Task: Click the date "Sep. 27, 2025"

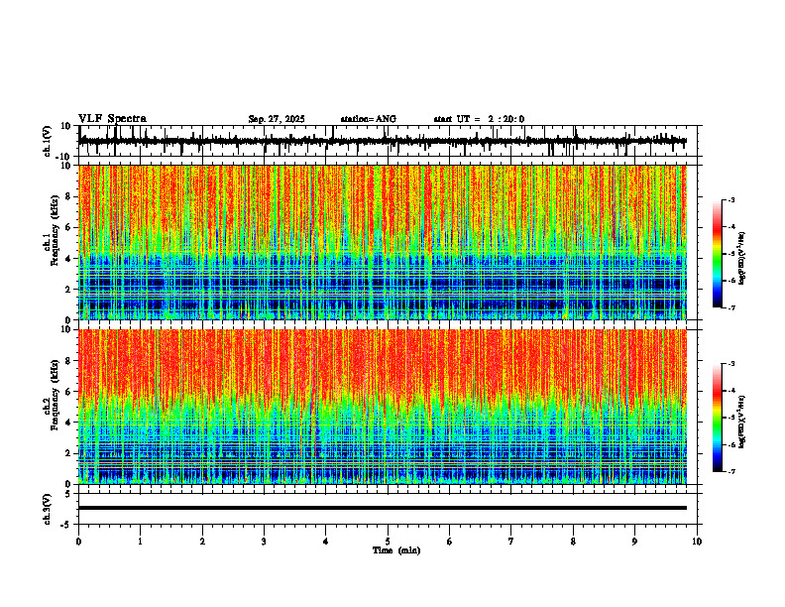Action: pos(277,119)
